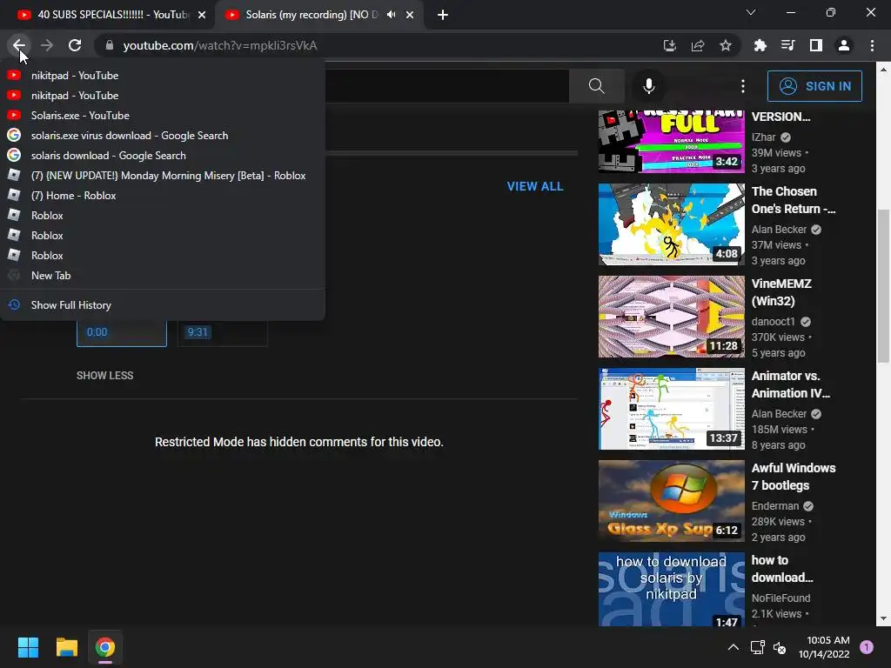Viewport: 891px width, 668px height.
Task: Click the SHOW LESS button
Action: (x=105, y=376)
